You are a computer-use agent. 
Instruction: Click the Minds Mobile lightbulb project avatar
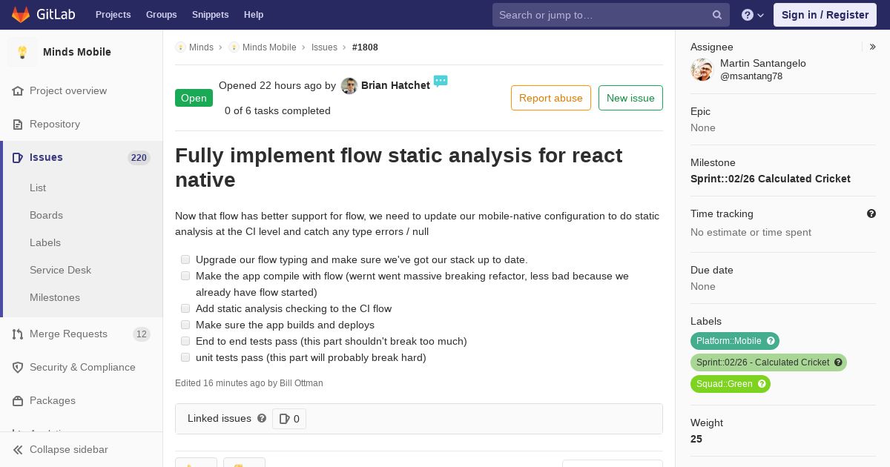tap(22, 52)
